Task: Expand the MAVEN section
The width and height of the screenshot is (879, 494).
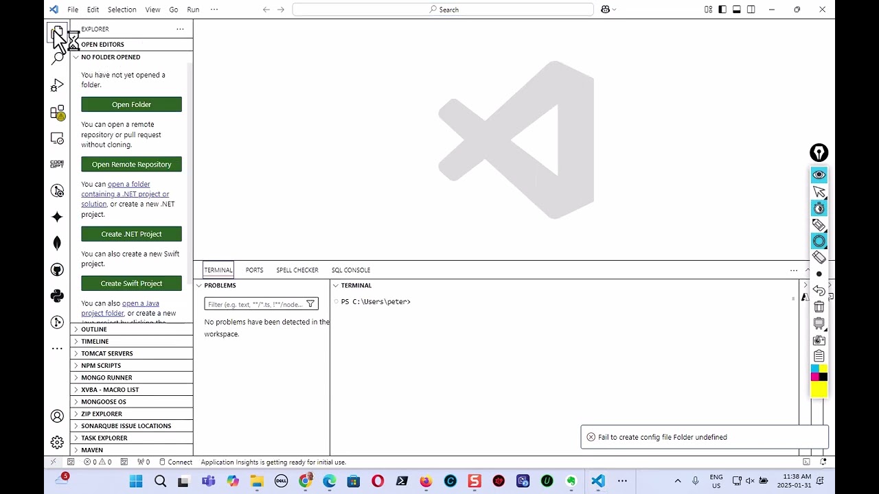Action: pos(131,450)
